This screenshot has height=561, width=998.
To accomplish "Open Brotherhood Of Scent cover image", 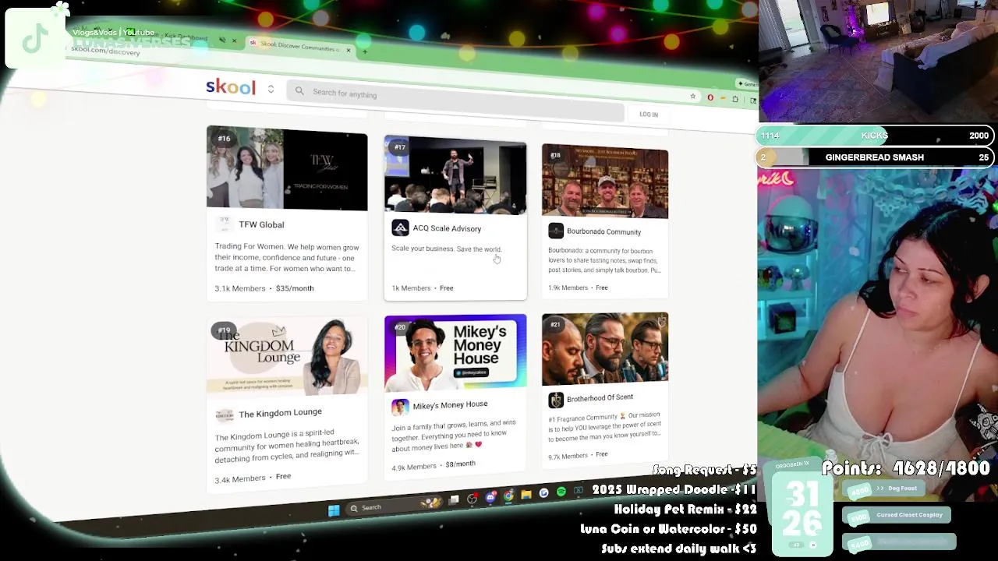I will [605, 348].
